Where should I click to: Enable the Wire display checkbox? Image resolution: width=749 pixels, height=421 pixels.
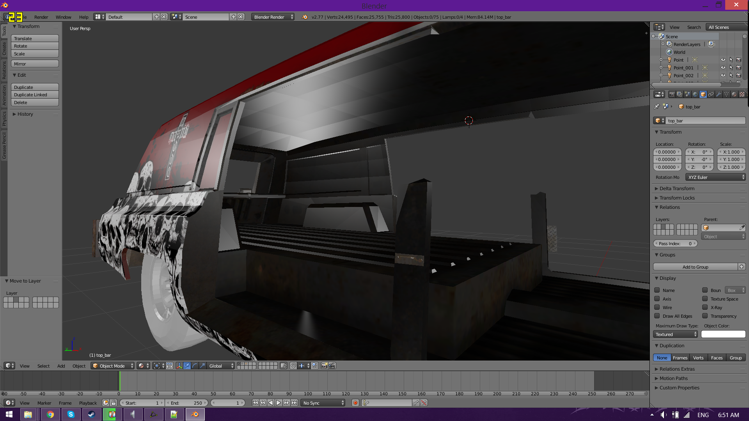[657, 308]
